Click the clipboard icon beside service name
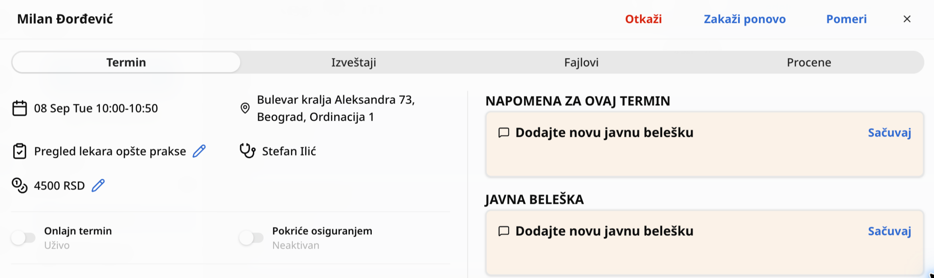This screenshot has width=934, height=278. pos(20,151)
